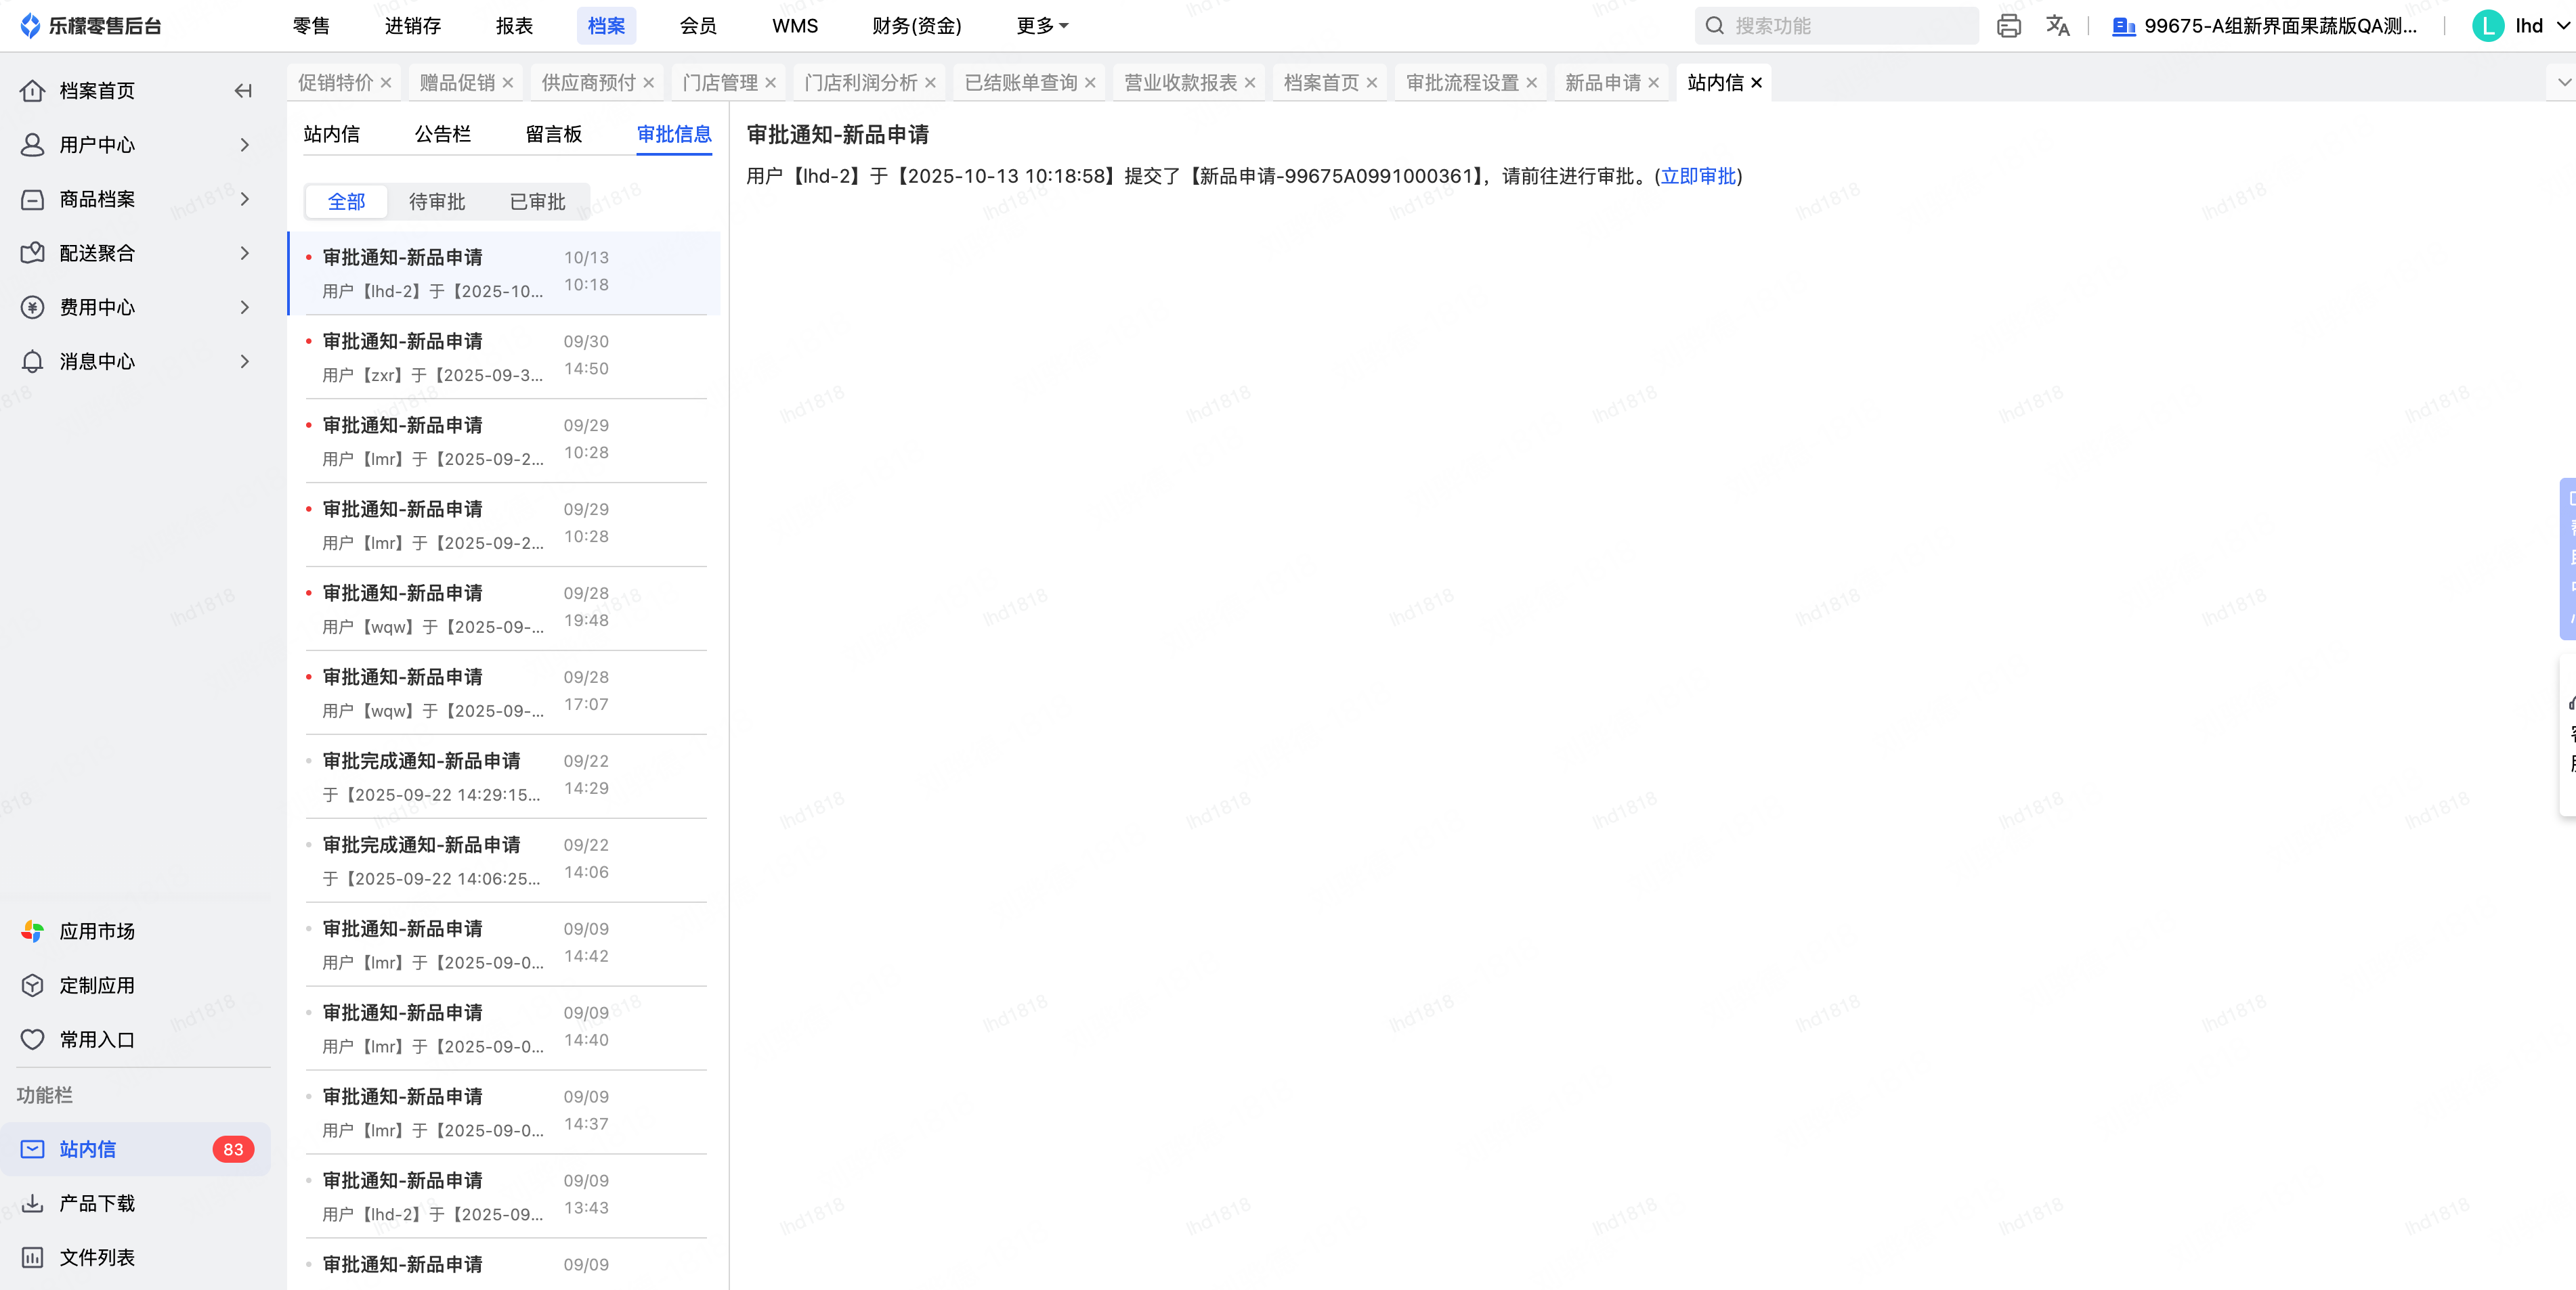Open 应用市场 from the sidebar
2576x1290 pixels.
pos(97,931)
